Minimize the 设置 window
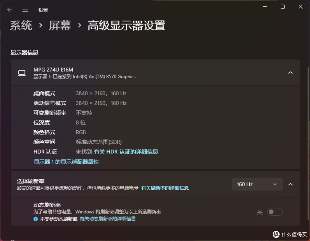Viewport: 310px width, 241px height. [265, 7]
